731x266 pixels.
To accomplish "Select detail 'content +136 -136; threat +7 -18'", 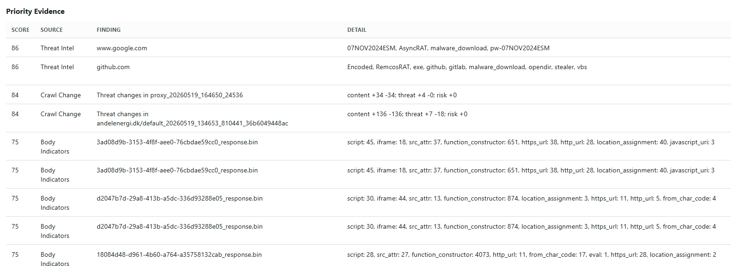I will coord(407,114).
